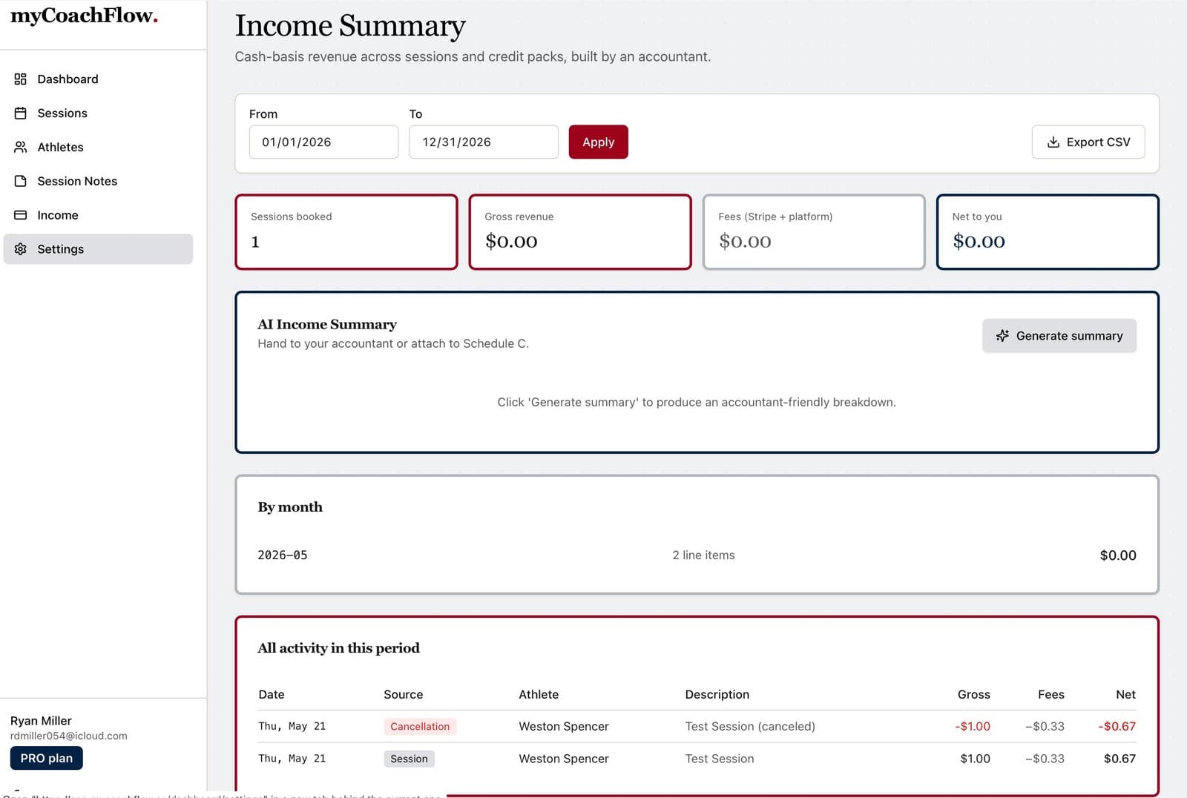This screenshot has width=1187, height=798.
Task: Click the Athletes people icon
Action: tap(21, 148)
